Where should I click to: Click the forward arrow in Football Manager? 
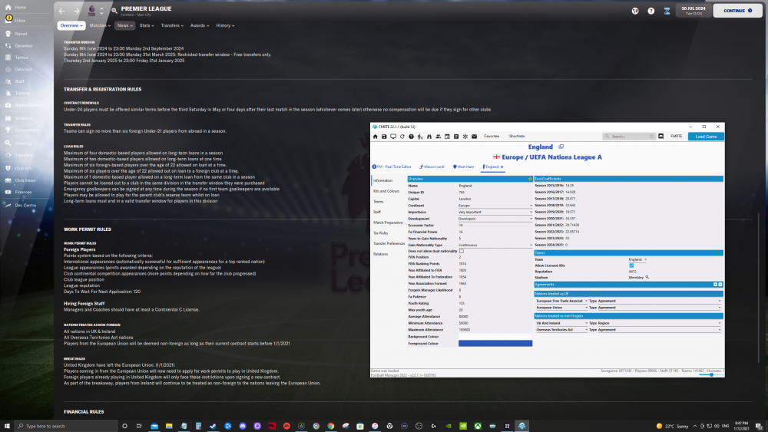pyautogui.click(x=76, y=11)
